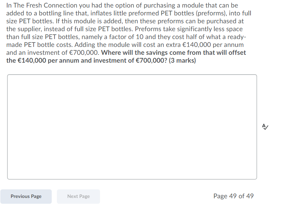This screenshot has height=213, width=295.
Task: Click the top edge of the answer box
Action: pos(132,75)
